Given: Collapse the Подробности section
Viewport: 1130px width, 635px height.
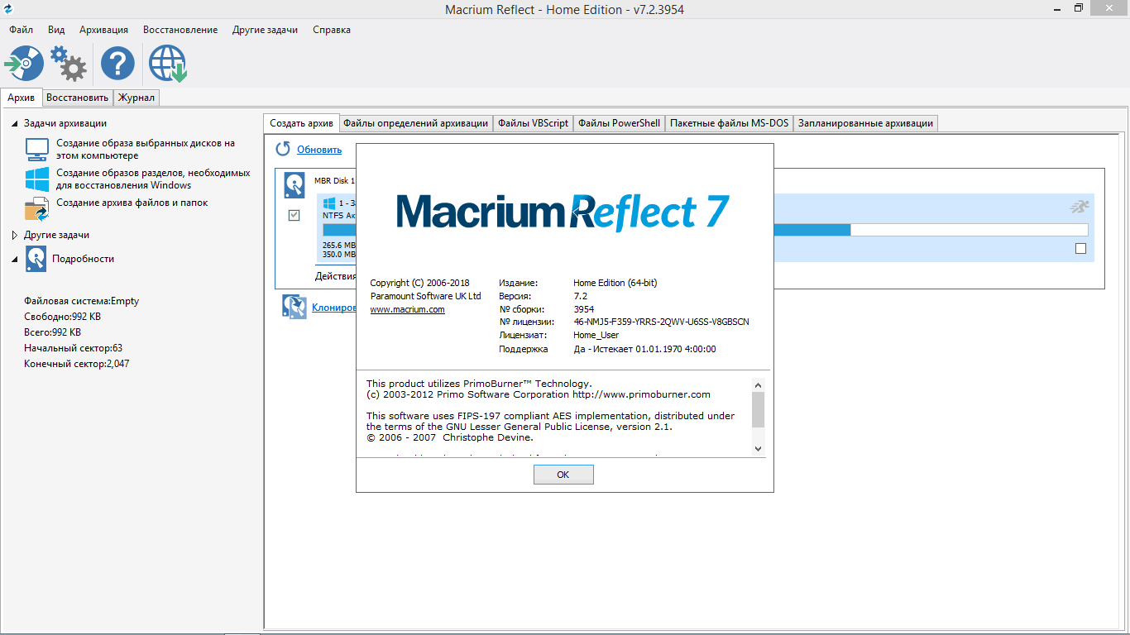Looking at the screenshot, I should [14, 259].
